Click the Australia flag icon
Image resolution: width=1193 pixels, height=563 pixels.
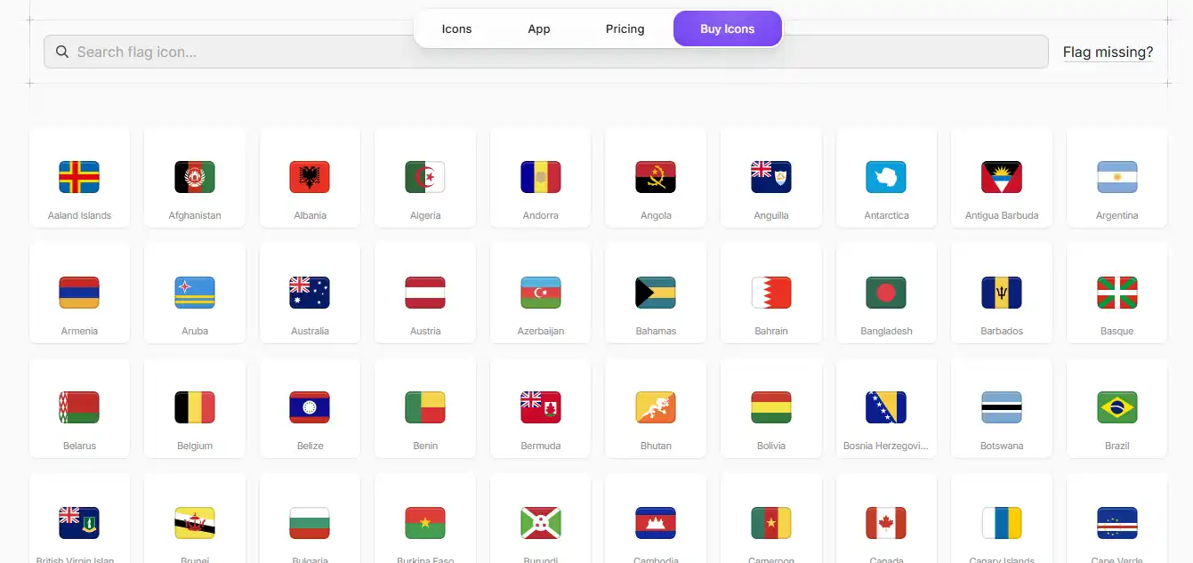[x=310, y=293]
